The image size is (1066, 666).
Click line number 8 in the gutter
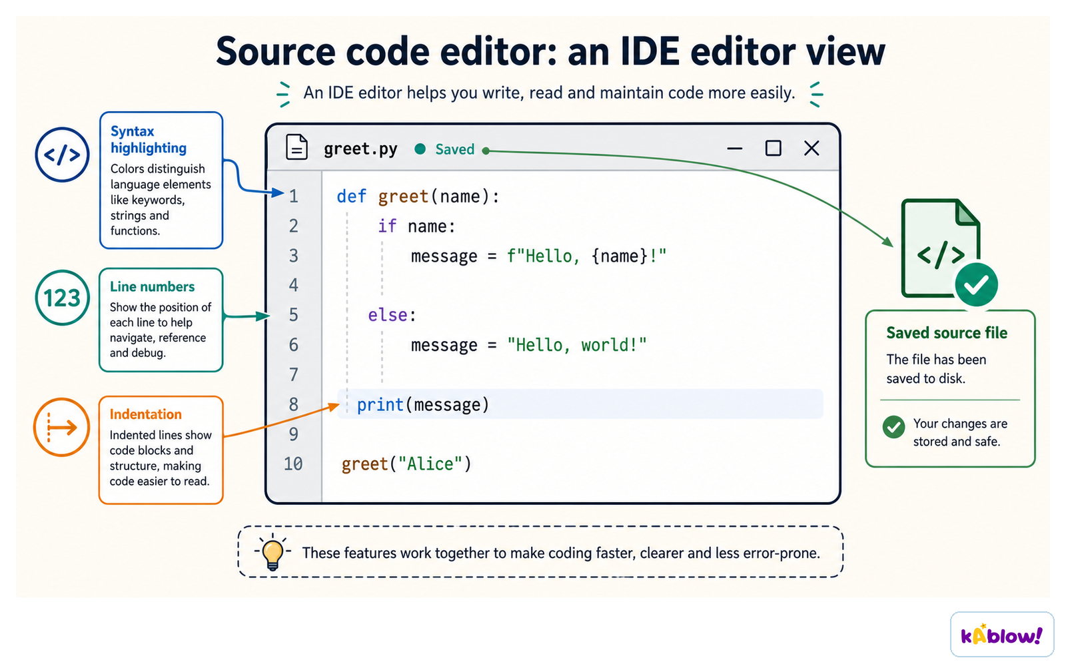coord(294,404)
